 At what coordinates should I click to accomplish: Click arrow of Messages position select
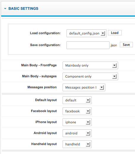101,87
